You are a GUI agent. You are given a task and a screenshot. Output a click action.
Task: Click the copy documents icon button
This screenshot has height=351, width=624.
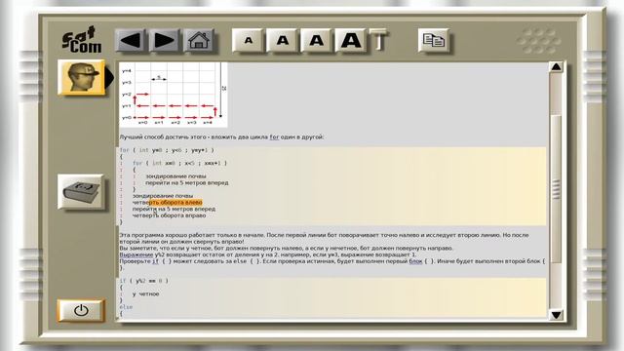click(433, 40)
